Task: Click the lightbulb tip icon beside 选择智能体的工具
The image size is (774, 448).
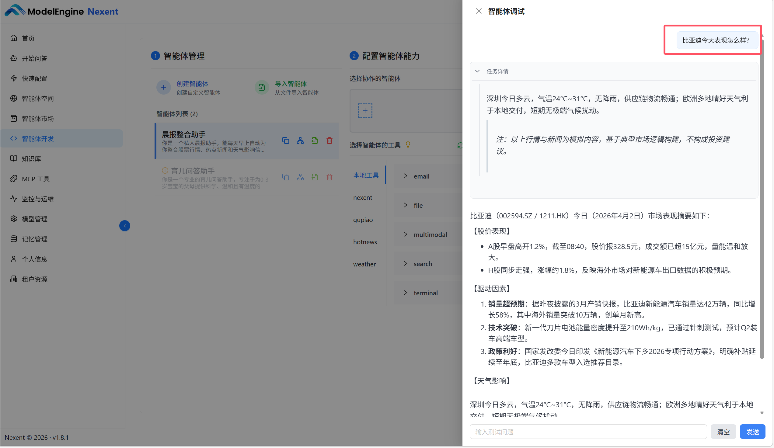Action: [x=408, y=145]
